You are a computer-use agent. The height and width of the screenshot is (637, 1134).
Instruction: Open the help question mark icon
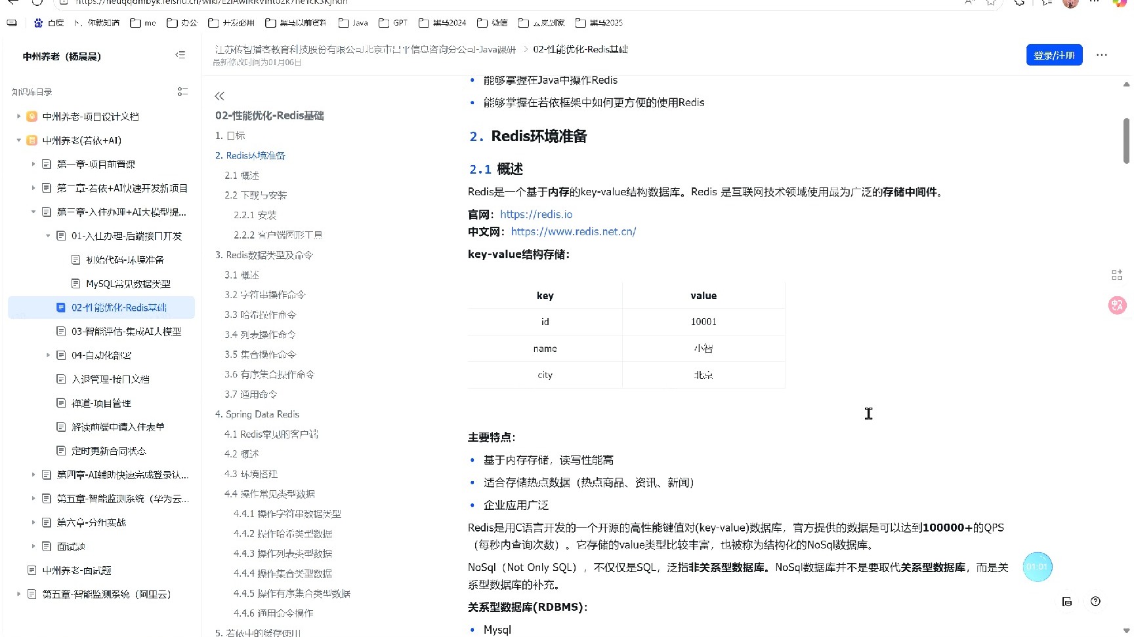click(x=1095, y=602)
